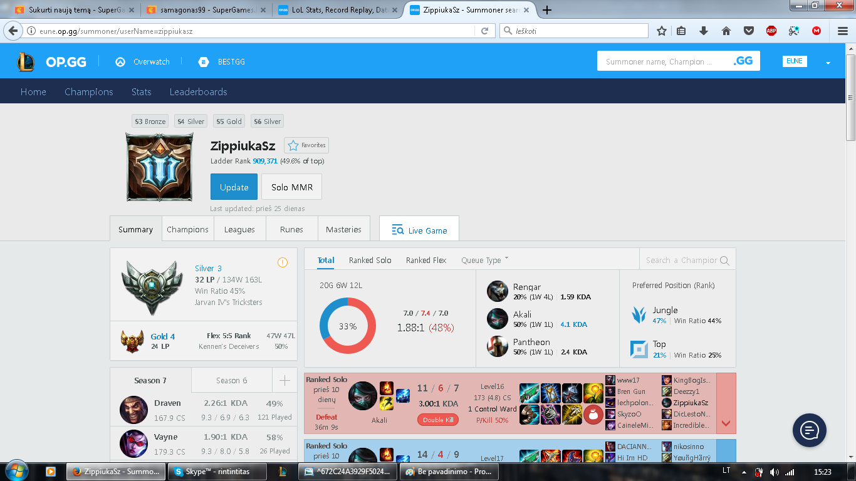Click the Akali icon in champion stats

pos(498,319)
